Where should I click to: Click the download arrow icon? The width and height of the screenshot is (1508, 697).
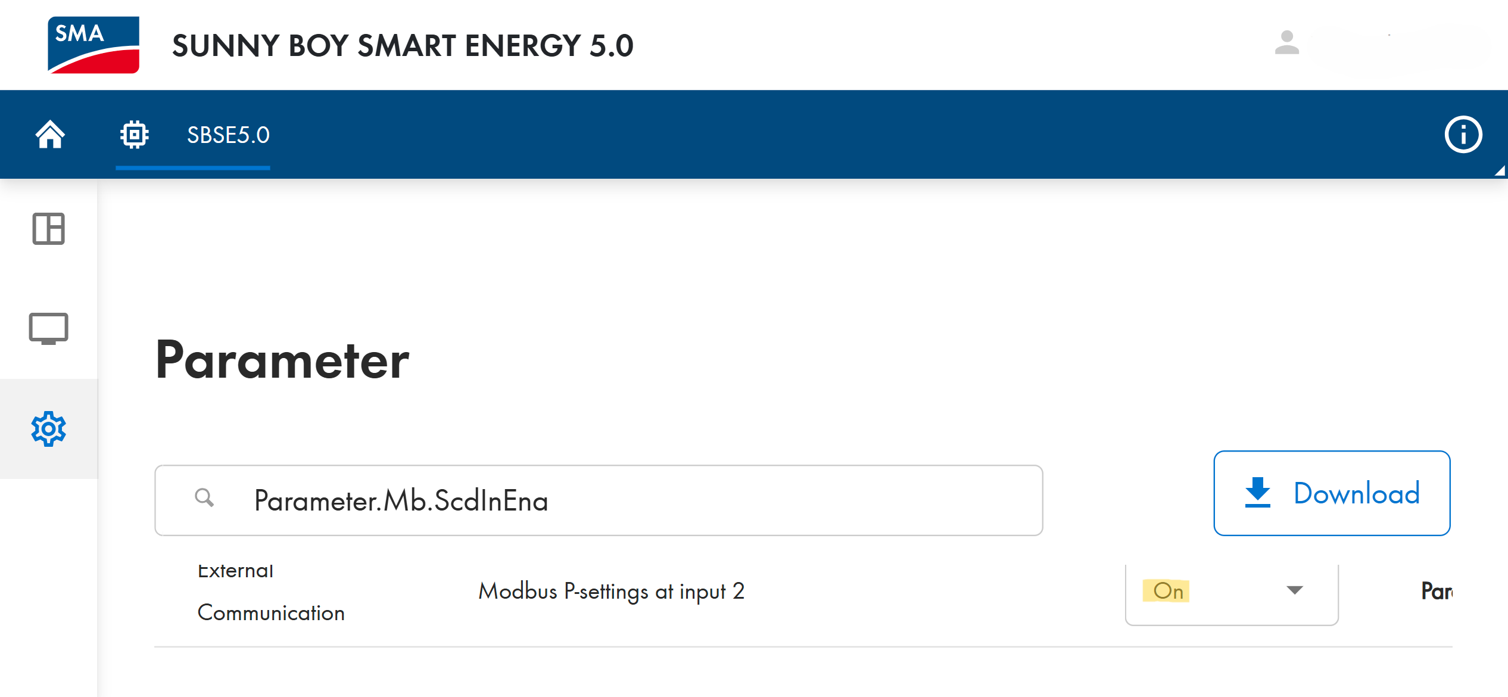pos(1257,493)
